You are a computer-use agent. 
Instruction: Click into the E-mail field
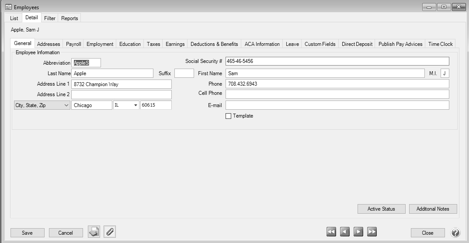[337, 105]
